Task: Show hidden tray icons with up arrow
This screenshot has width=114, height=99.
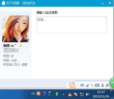Action: pyautogui.click(x=64, y=94)
